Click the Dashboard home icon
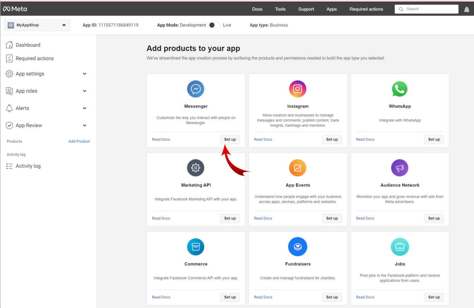Viewport: 474px width, 308px height. tap(9, 45)
